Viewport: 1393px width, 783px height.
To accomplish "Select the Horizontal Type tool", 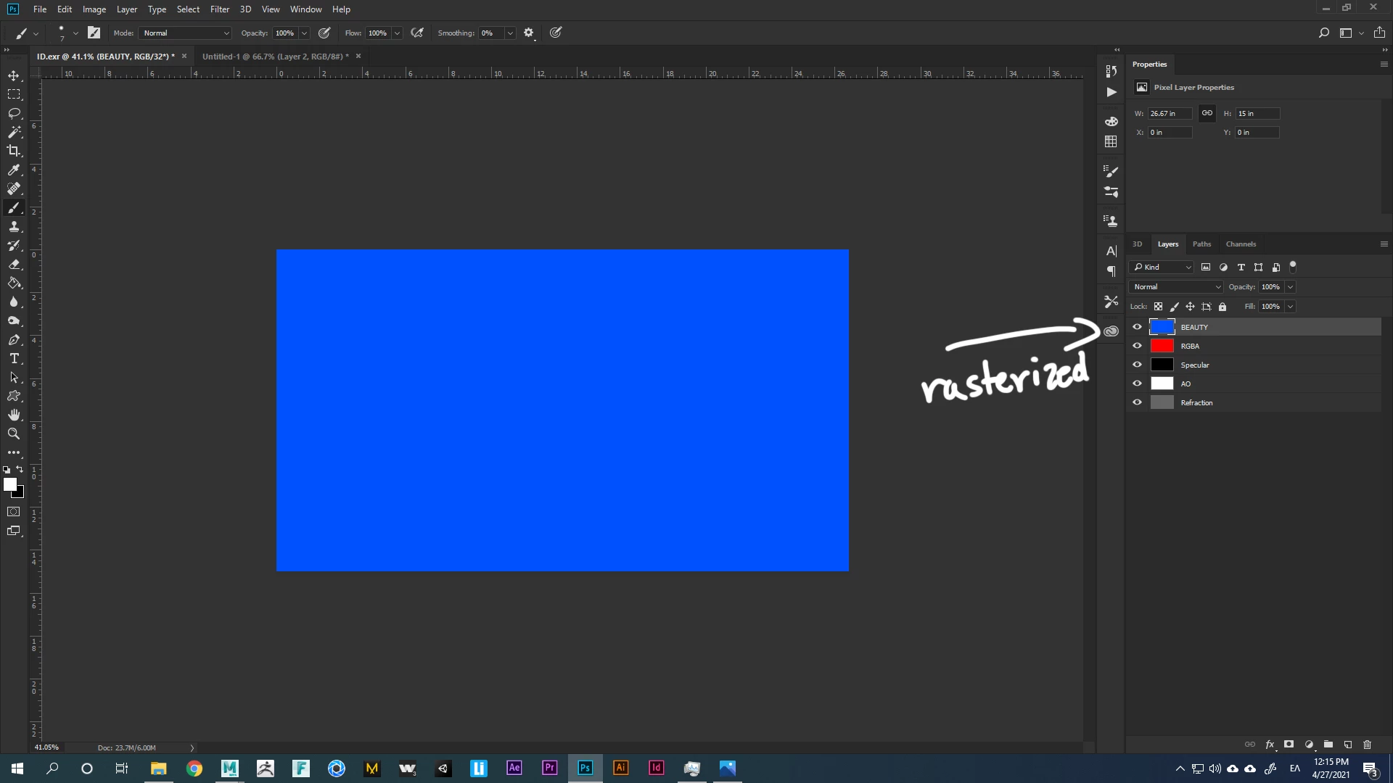I will coord(14,359).
